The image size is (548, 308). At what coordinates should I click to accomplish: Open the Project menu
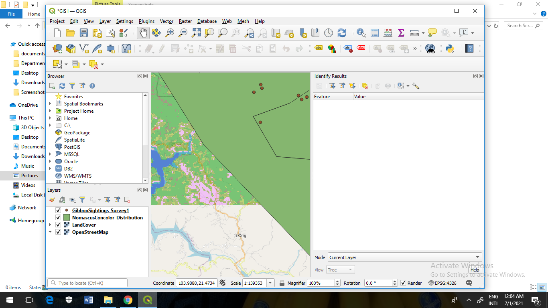(57, 21)
